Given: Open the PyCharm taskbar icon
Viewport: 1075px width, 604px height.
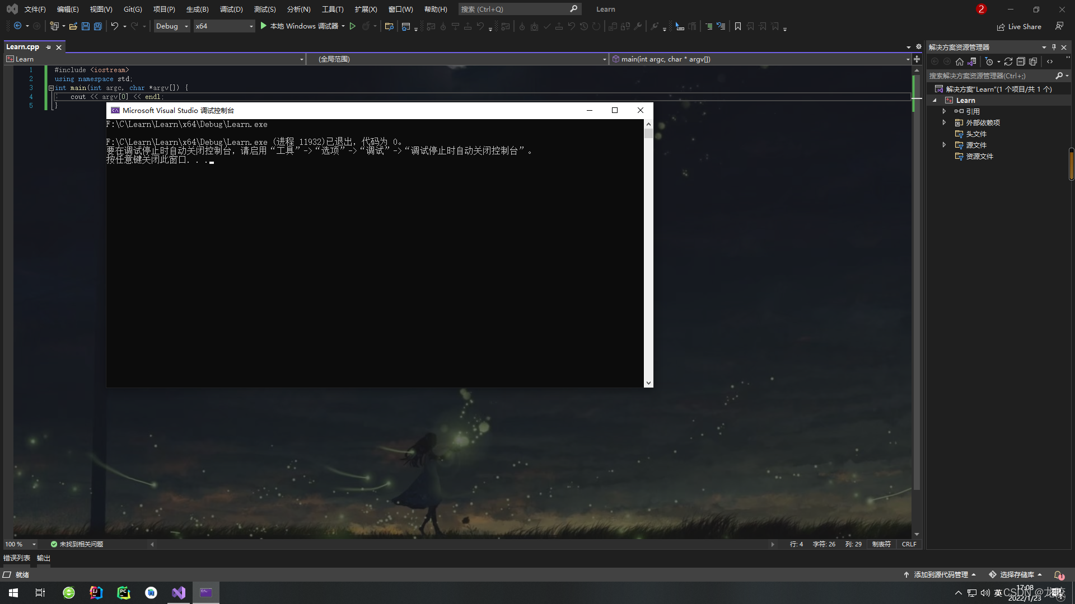Looking at the screenshot, I should click(x=124, y=593).
